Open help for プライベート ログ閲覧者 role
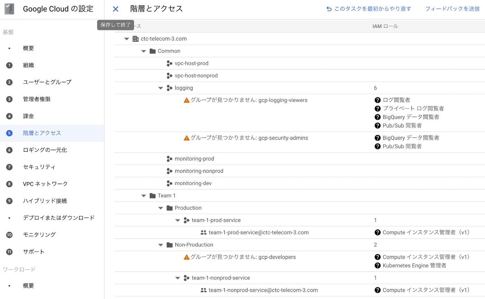 coord(378,109)
